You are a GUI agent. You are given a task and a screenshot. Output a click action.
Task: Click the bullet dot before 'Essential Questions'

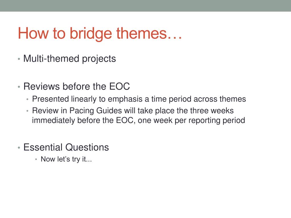pyautogui.click(x=19, y=148)
